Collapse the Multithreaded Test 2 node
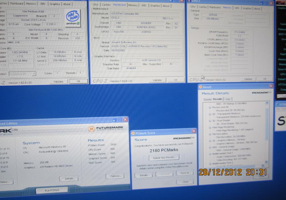286x200 pixels. 210,163
